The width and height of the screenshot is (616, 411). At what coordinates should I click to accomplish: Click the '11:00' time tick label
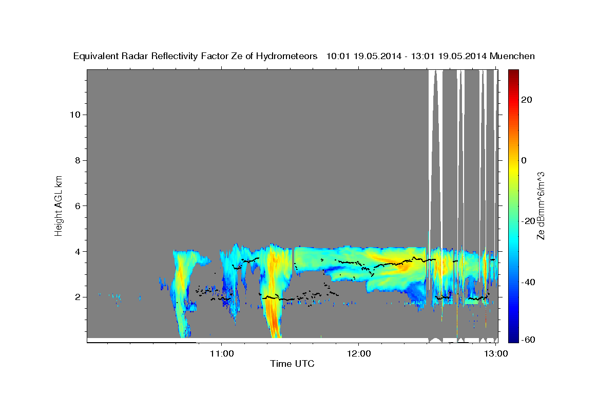[222, 353]
